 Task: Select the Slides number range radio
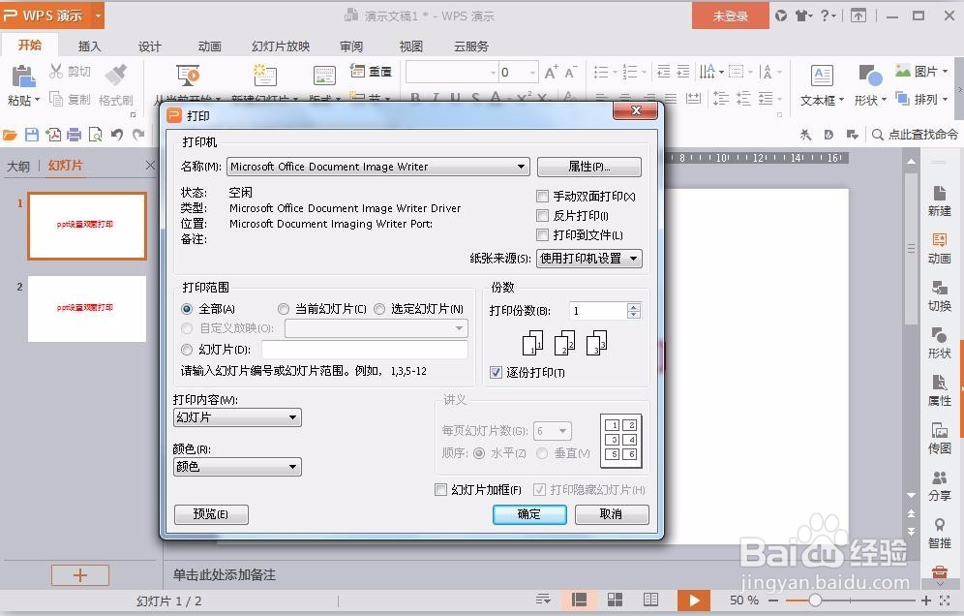coord(187,350)
